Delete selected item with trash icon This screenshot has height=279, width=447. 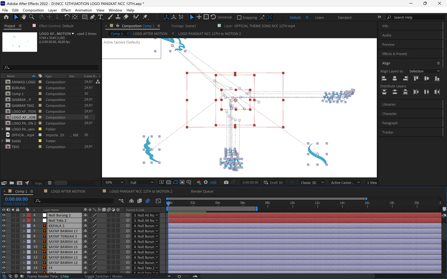pyautogui.click(x=50, y=183)
